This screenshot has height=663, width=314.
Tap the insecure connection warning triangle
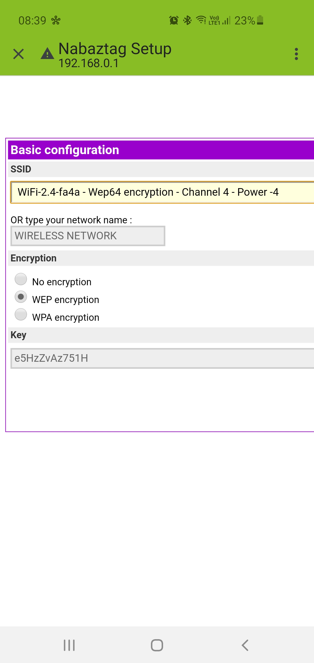pyautogui.click(x=47, y=54)
